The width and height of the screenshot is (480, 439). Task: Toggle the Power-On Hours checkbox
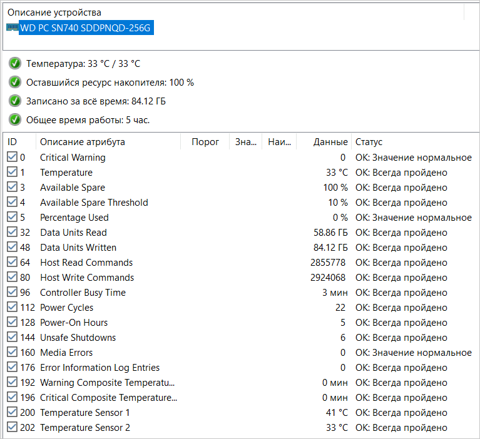pos(12,322)
